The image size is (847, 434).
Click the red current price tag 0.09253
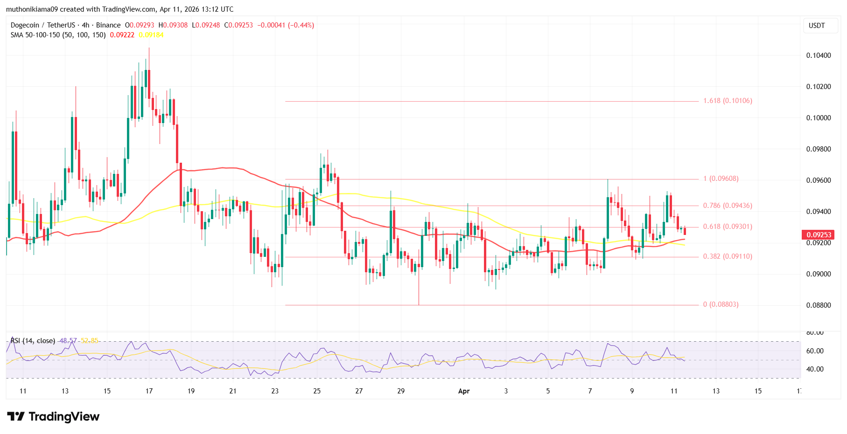[x=819, y=235]
